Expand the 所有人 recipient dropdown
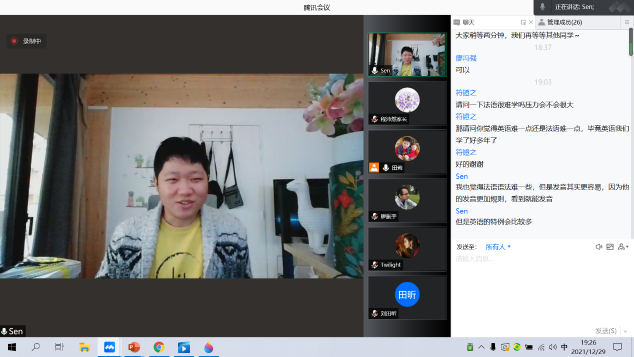Screen dimensions: 634x357 click(x=498, y=247)
